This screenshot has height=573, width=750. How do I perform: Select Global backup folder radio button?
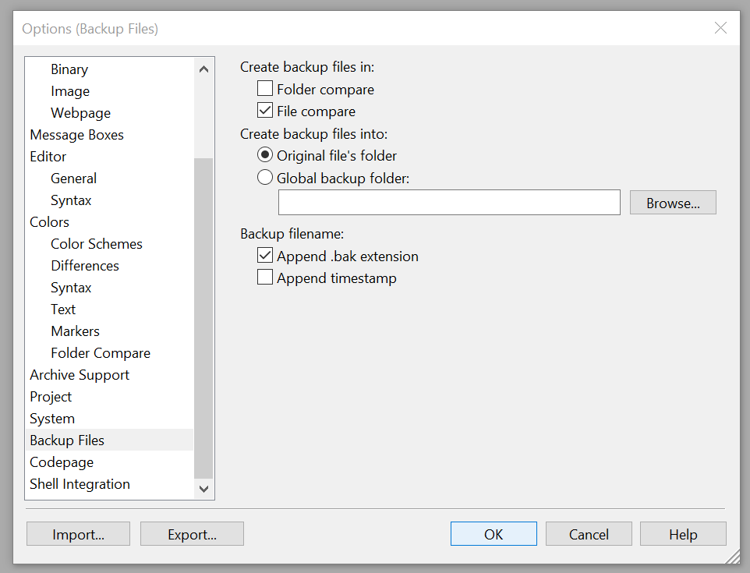click(x=265, y=178)
